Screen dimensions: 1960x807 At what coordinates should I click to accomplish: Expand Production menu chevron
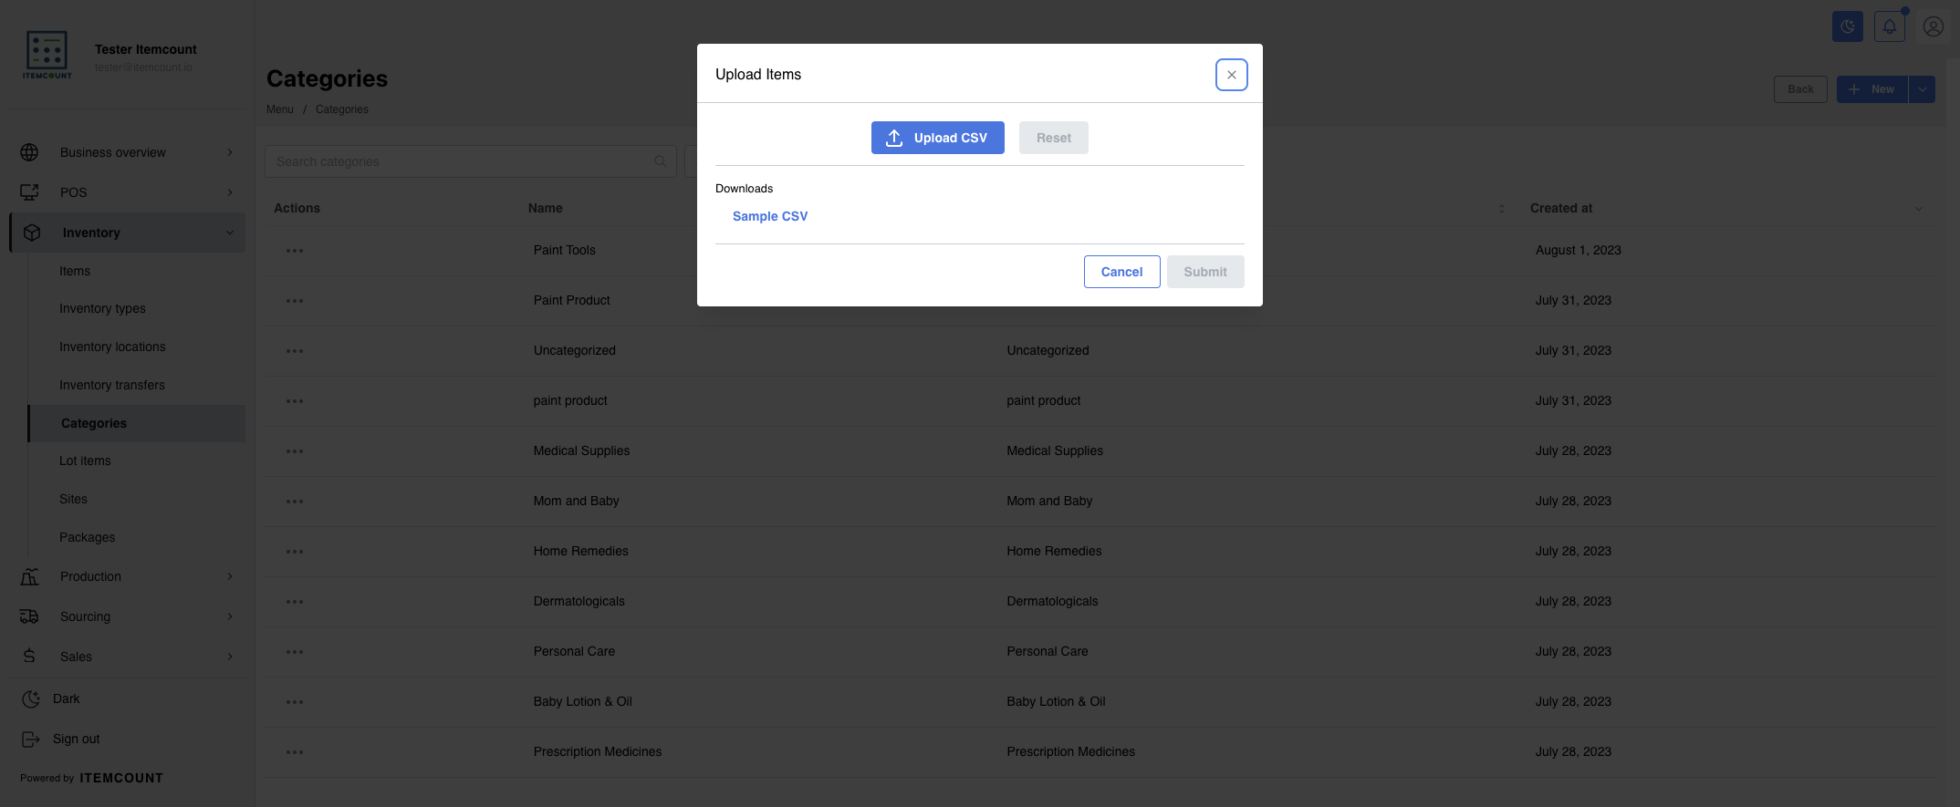pyautogui.click(x=230, y=576)
